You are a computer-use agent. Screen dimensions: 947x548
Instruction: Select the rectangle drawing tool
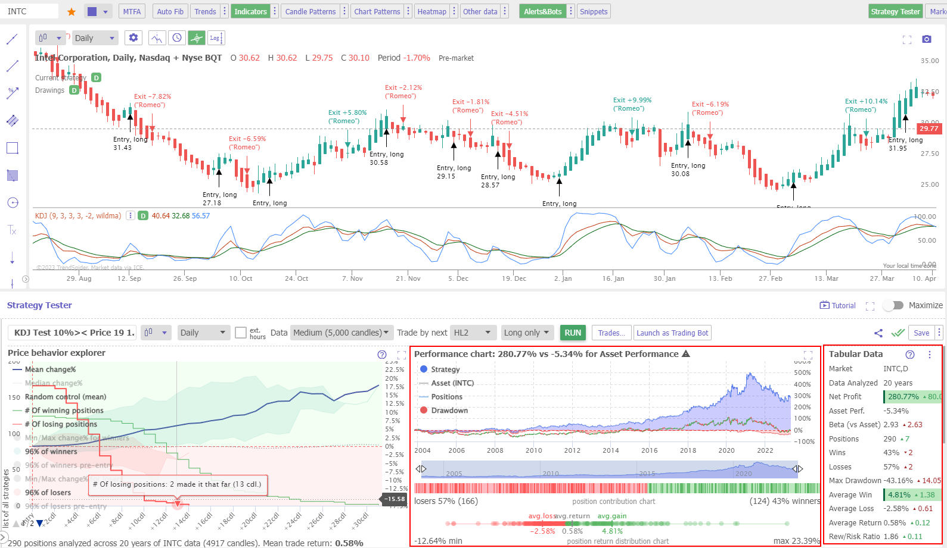(12, 148)
